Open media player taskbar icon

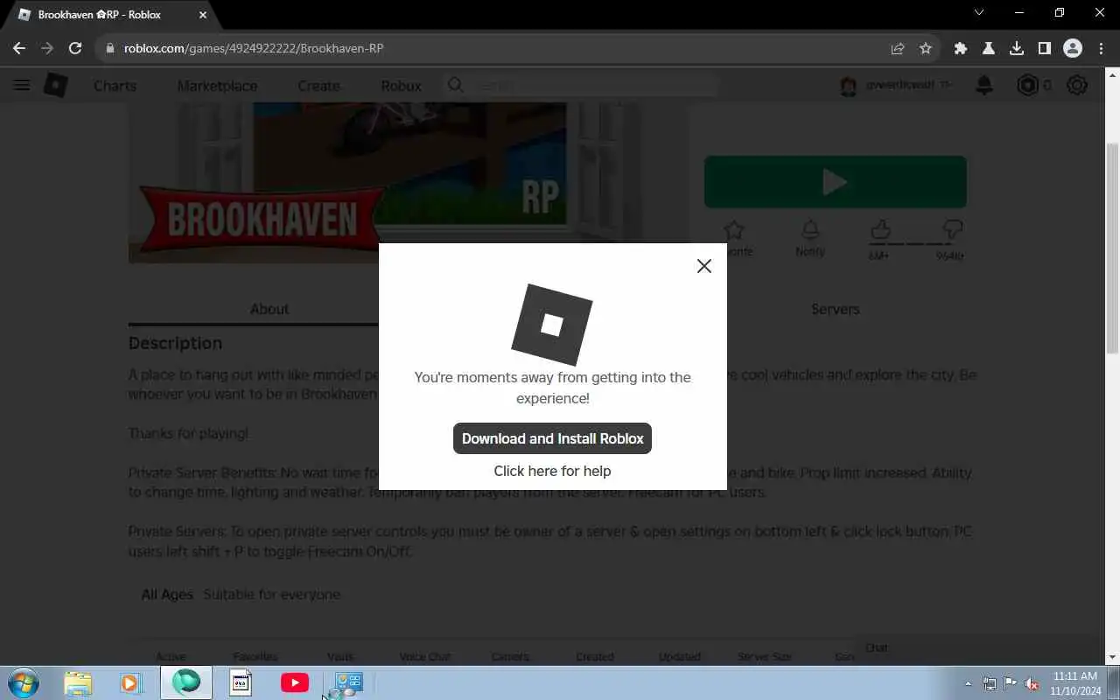(131, 682)
